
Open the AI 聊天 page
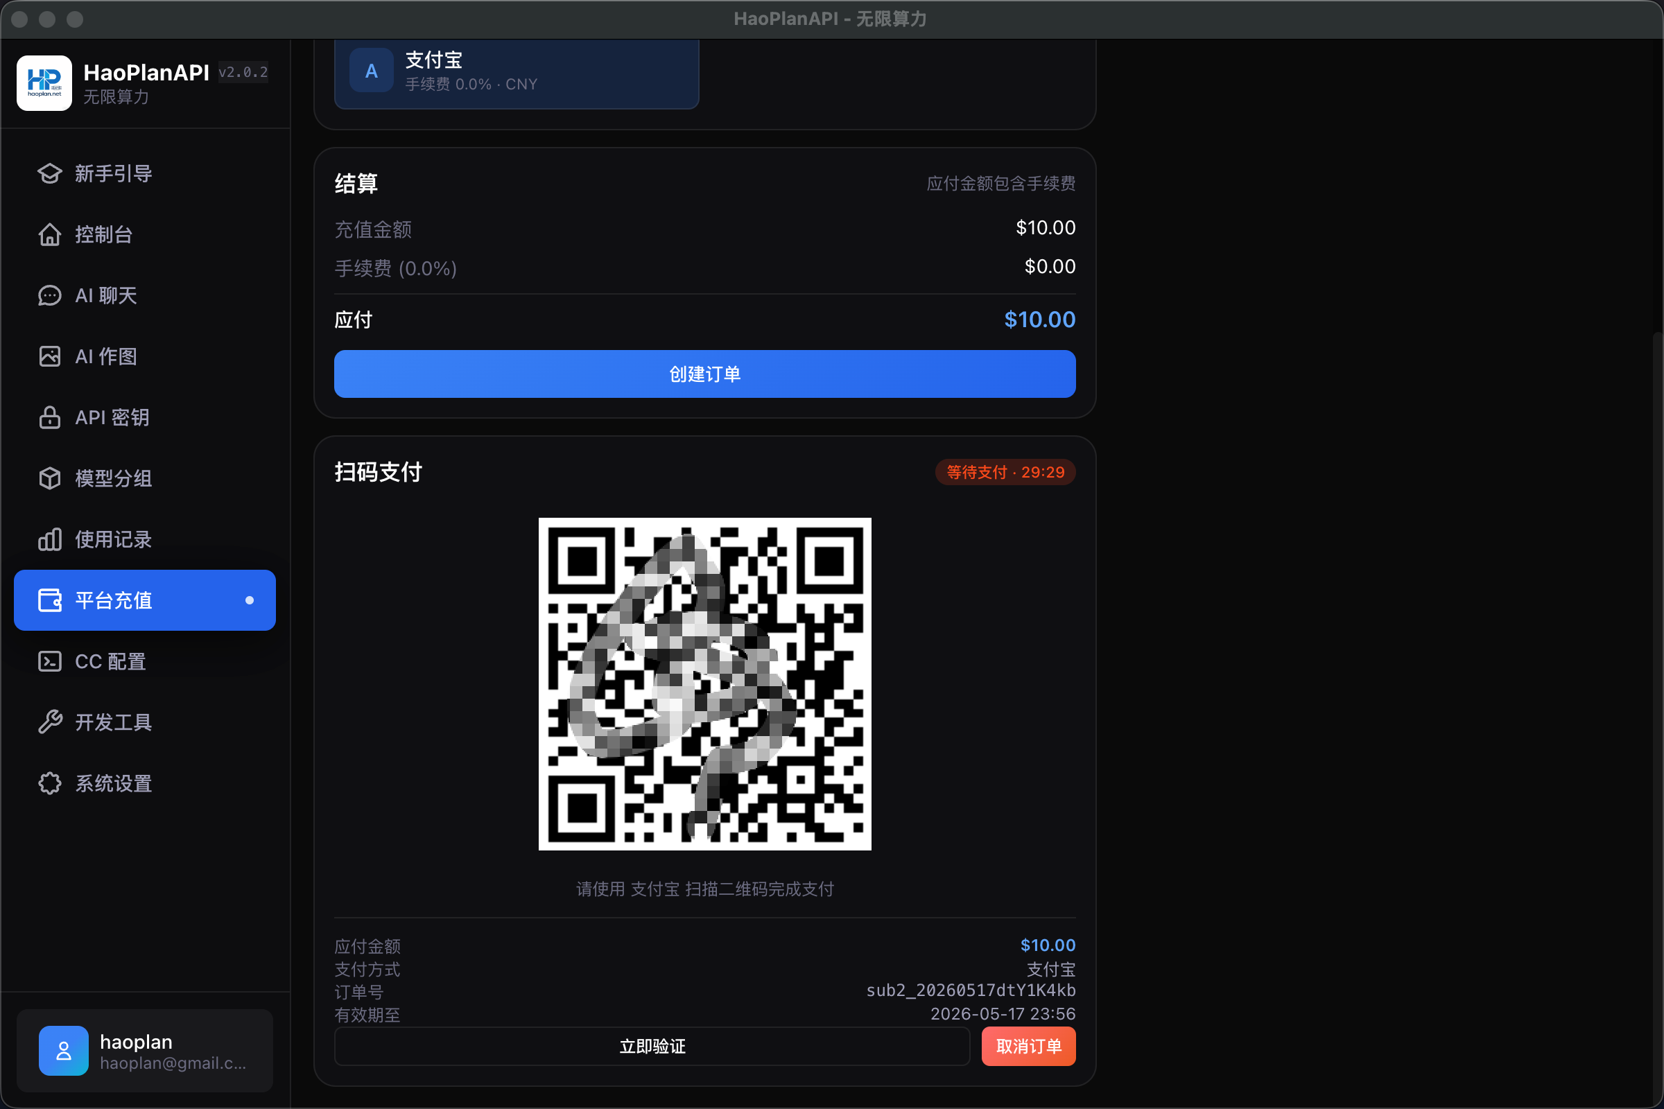pos(145,295)
